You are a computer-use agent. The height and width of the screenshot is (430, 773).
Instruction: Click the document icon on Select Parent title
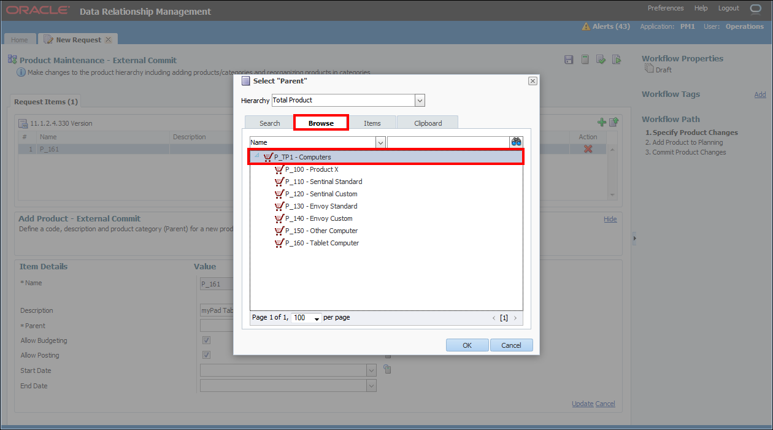click(245, 81)
